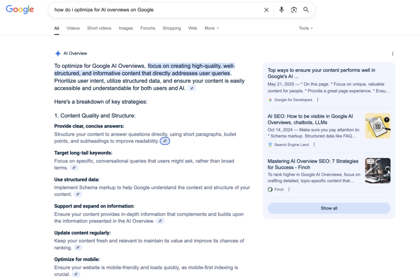The width and height of the screenshot is (420, 280).
Task: Open search by image camera icon
Action: point(294,10)
